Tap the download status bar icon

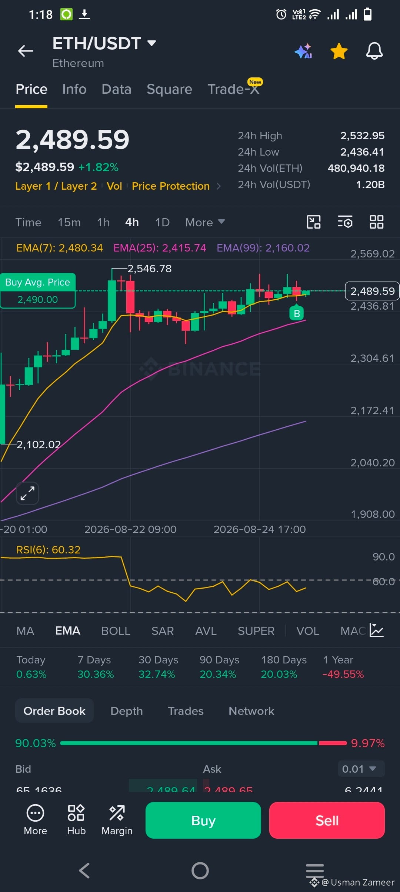[x=84, y=14]
